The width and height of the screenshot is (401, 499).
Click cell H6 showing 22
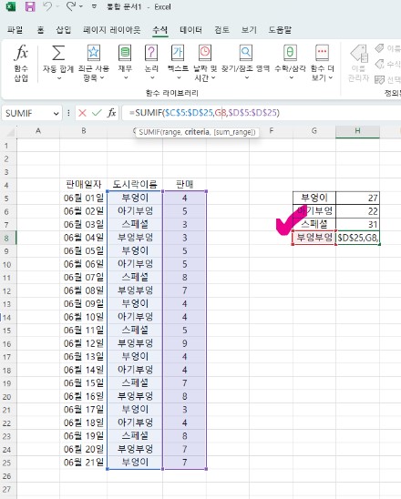[357, 211]
